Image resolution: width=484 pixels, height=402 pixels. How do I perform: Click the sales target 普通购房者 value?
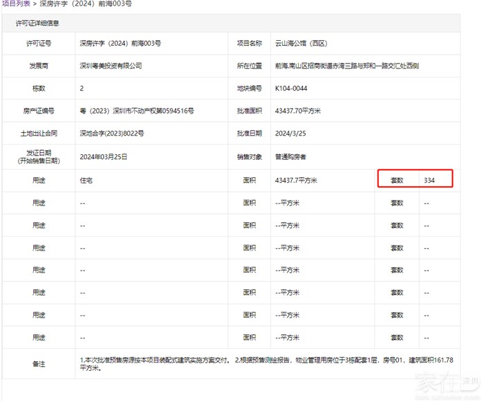pyautogui.click(x=292, y=157)
